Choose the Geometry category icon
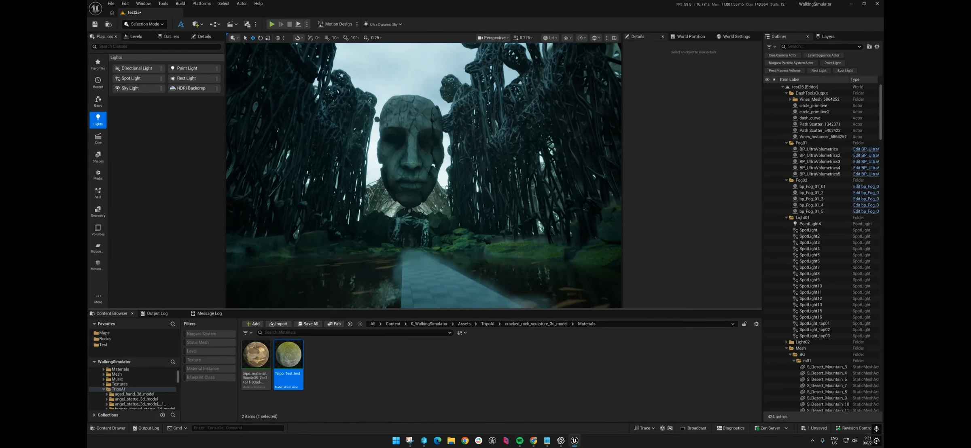Screen dimensions: 971x448 [98, 211]
